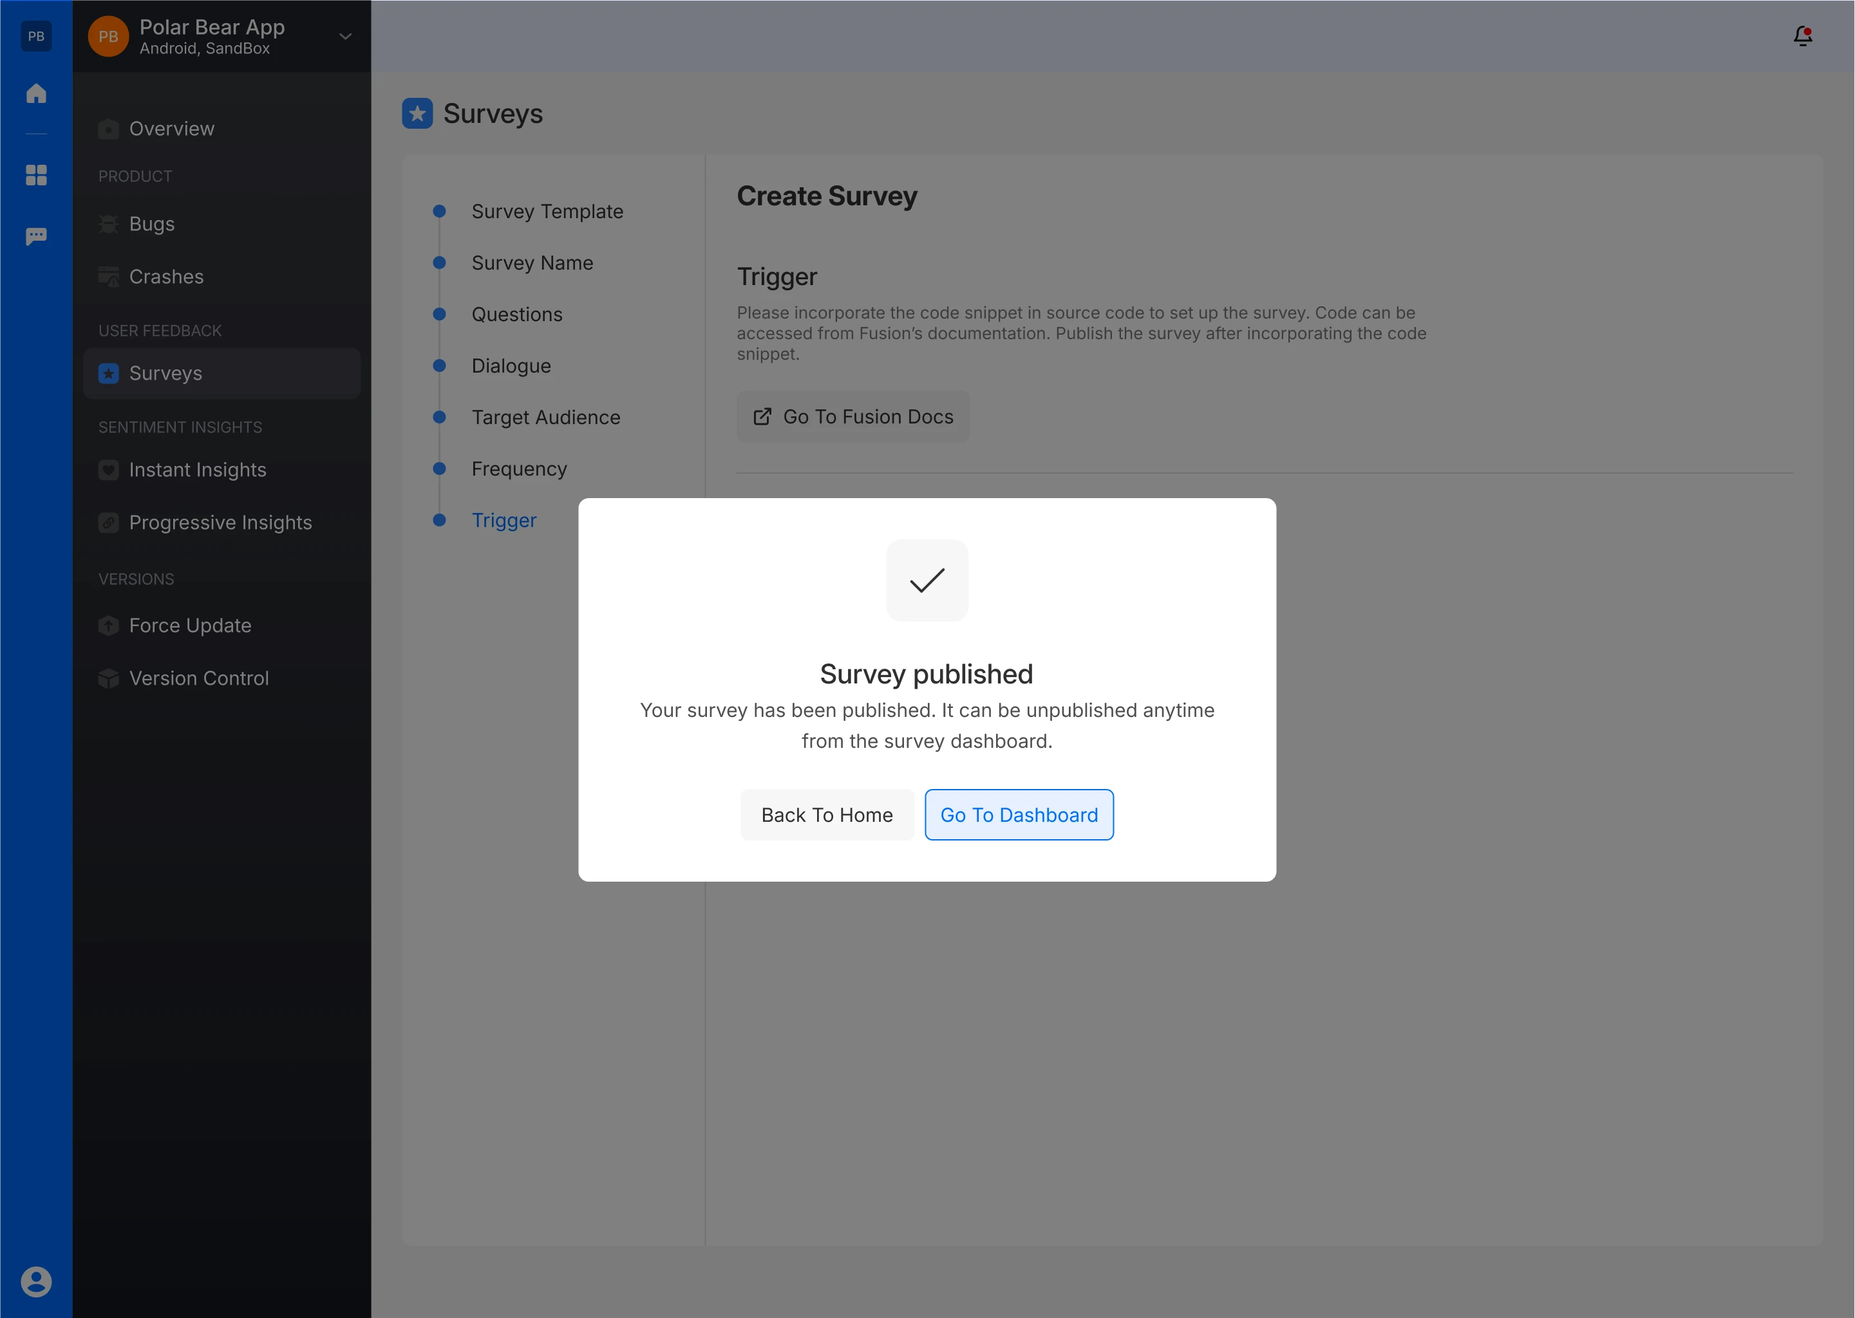Go to the Dialogue step
Screen dimensions: 1855x1318
(x=511, y=366)
